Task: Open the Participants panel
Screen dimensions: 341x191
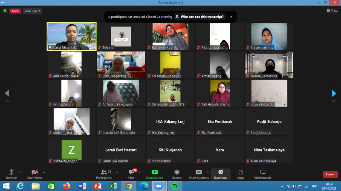Action: coord(103,173)
